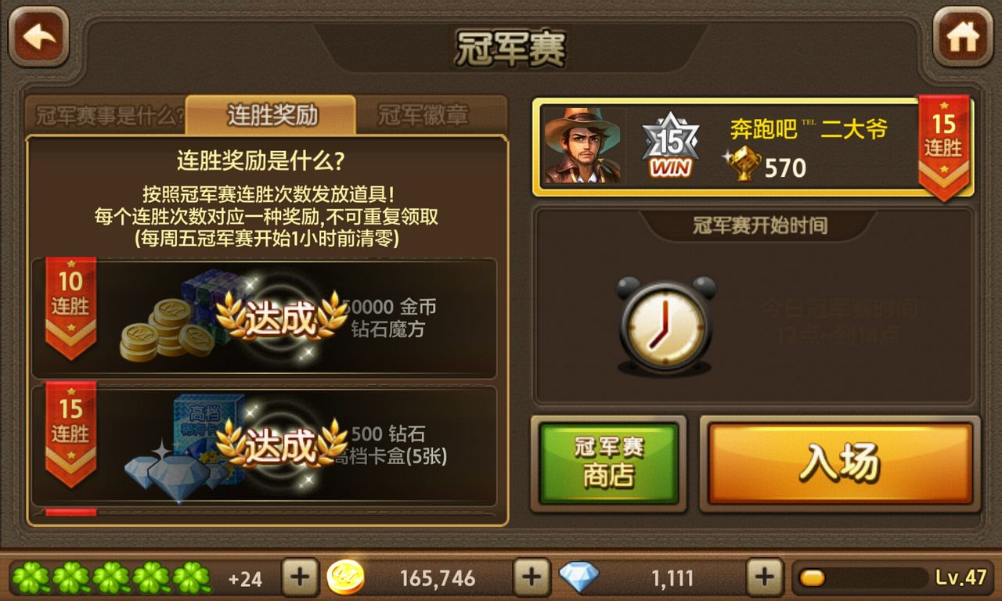1002x601 pixels.
Task: Tap the gold trophy points icon
Action: tap(743, 164)
